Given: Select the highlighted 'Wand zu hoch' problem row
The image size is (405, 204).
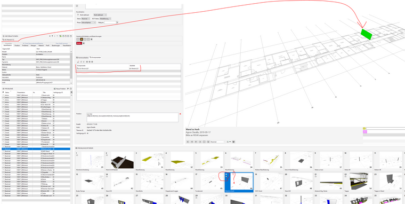Looking at the screenshot, I should tap(36, 149).
